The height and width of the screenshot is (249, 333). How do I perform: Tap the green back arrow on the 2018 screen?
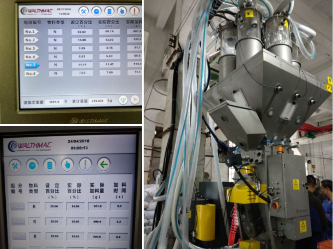pyautogui.click(x=104, y=164)
